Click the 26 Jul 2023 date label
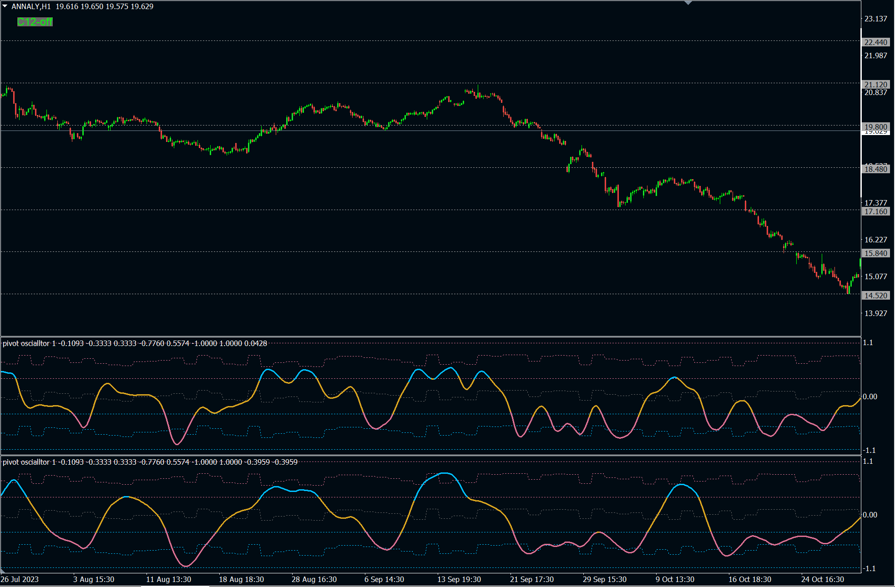This screenshot has height=587, width=895. point(20,579)
